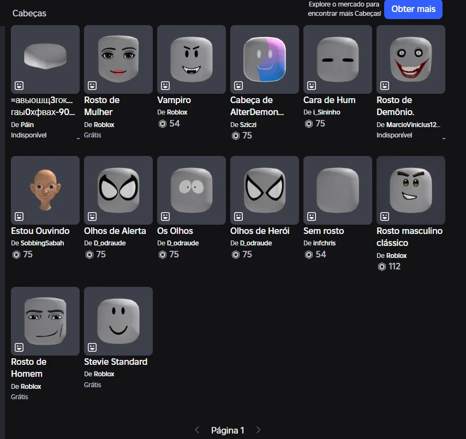Open the Olhos de Alerta item title
466x439 pixels.
pyautogui.click(x=115, y=231)
